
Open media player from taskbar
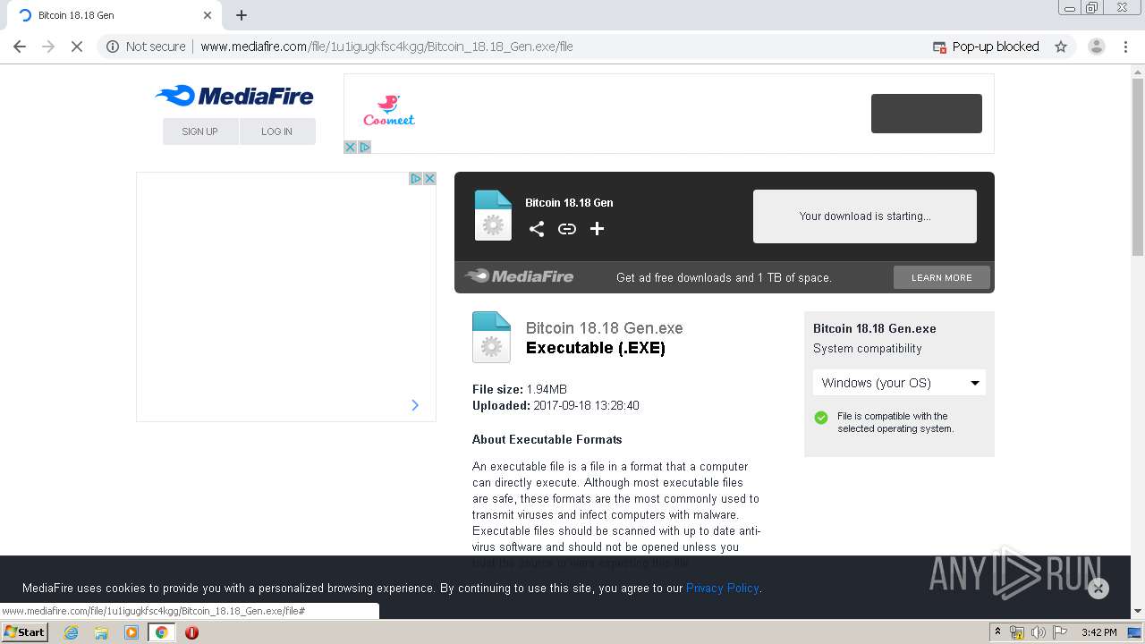pos(131,632)
